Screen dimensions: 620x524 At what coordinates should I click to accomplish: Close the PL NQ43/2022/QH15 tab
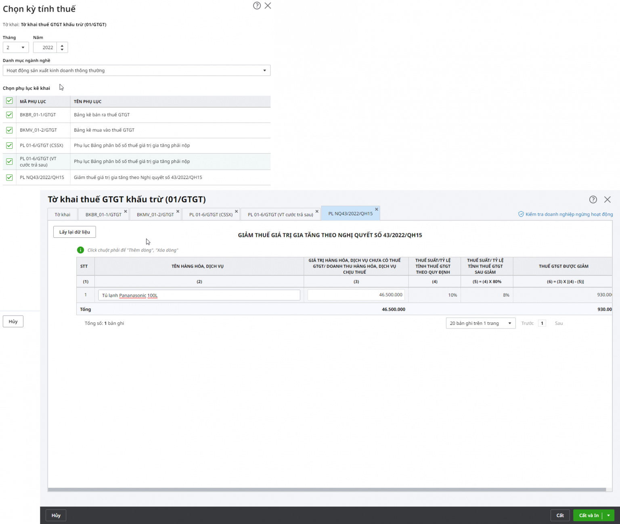377,209
